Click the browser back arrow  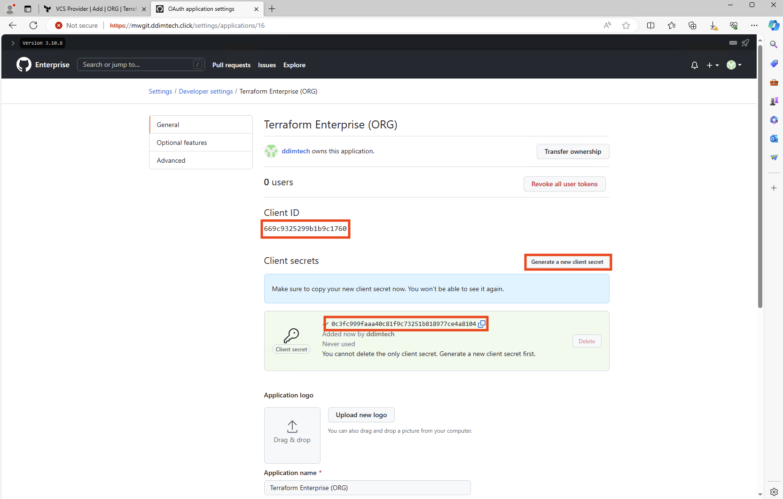click(13, 25)
